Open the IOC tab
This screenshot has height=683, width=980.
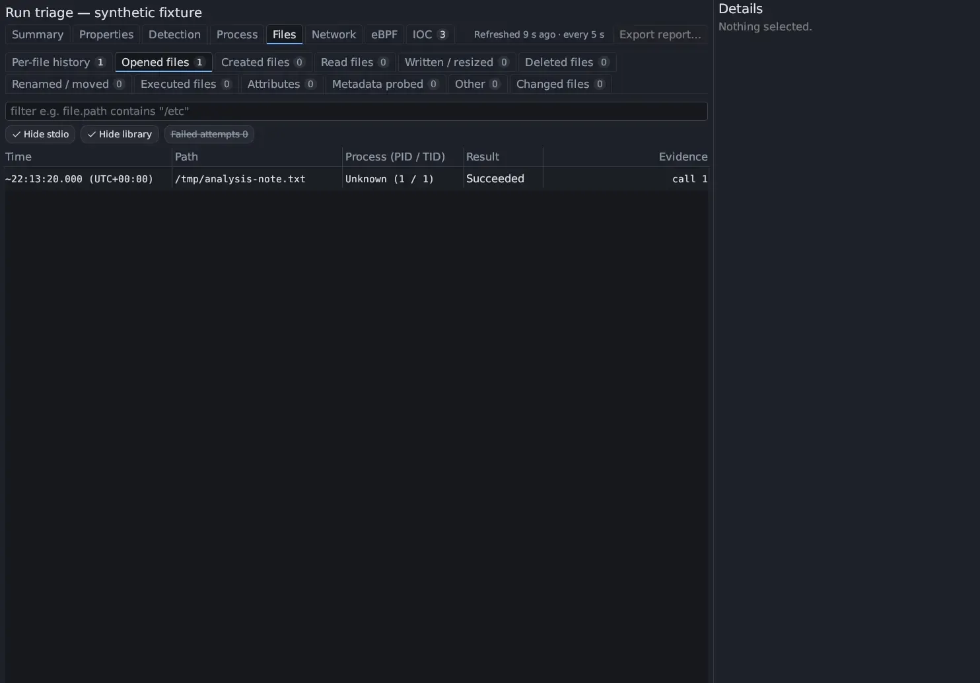[430, 35]
